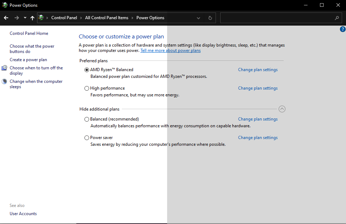Select Balanced (recommended) plan radio button
Image resolution: width=346 pixels, height=224 pixels.
point(87,119)
